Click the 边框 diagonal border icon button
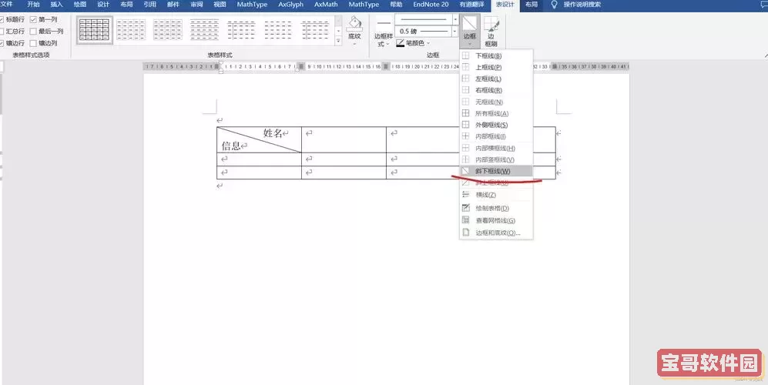This screenshot has width=768, height=385. (x=469, y=23)
